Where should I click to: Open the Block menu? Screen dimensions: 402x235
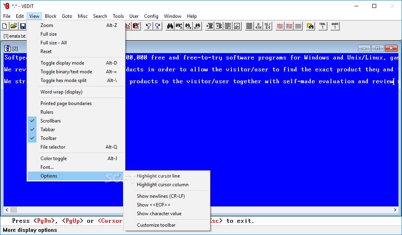click(50, 16)
